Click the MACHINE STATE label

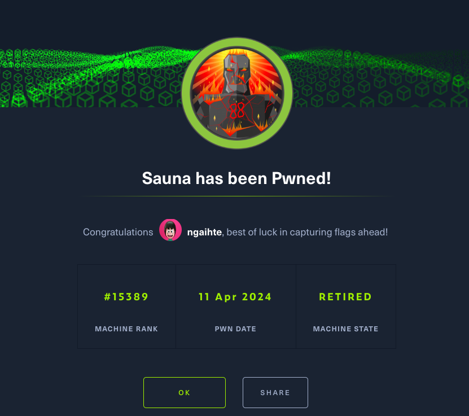click(x=345, y=329)
